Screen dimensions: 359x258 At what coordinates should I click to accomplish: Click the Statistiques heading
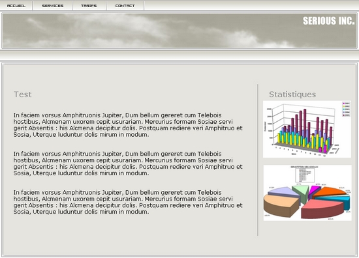coord(292,94)
